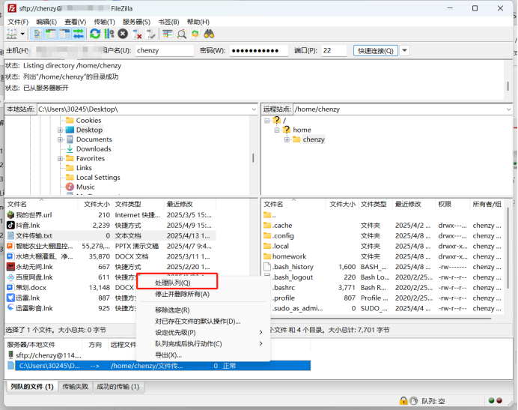Reconnect to the last server icon
The height and width of the screenshot is (410, 518).
click(150, 34)
